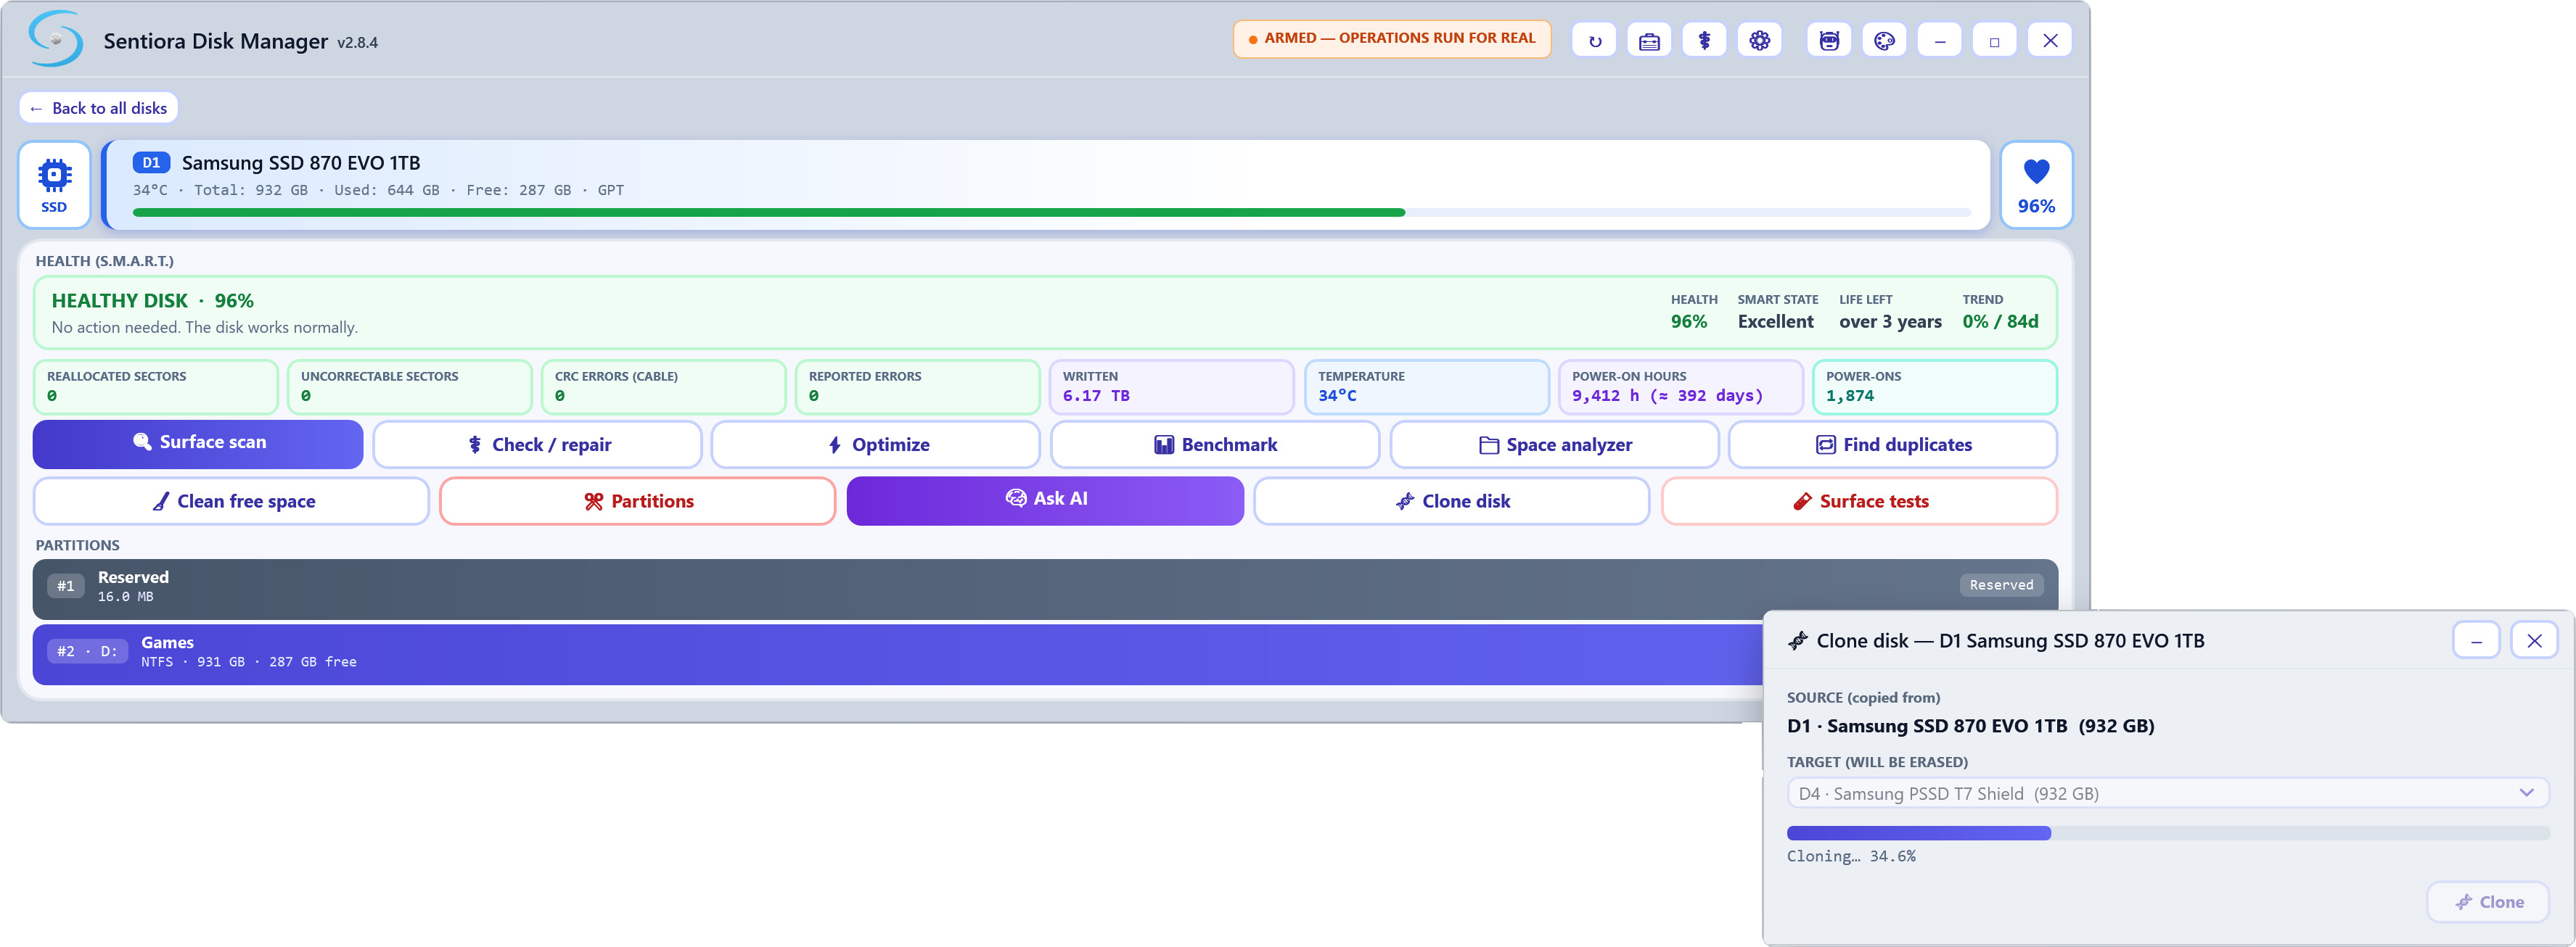Go back to all disks
The height and width of the screenshot is (947, 2576).
coord(98,108)
